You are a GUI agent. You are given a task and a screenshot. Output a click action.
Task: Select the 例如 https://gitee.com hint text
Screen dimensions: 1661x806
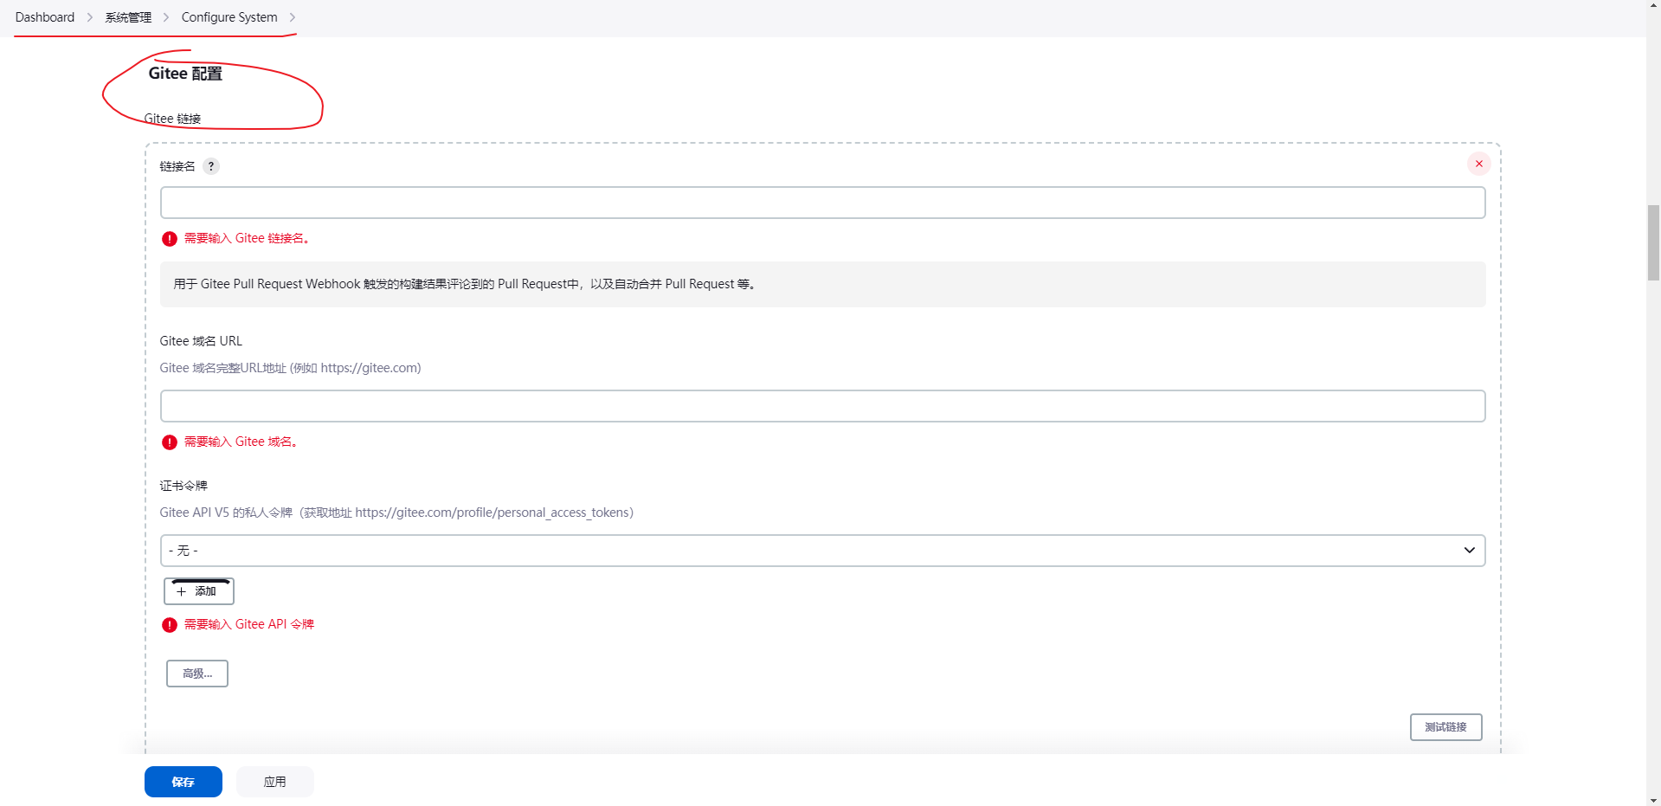pos(290,368)
